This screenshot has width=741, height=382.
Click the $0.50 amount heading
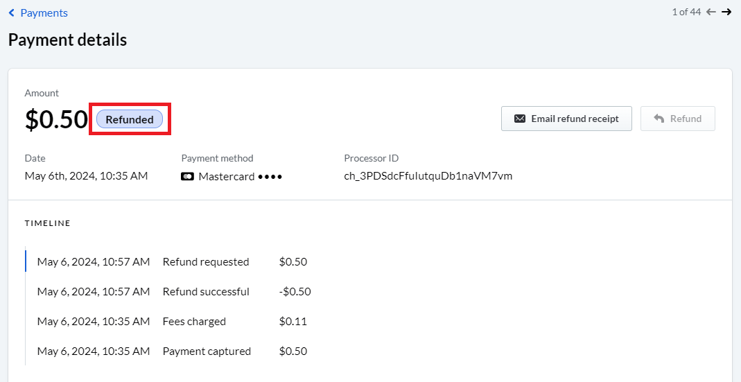56,120
